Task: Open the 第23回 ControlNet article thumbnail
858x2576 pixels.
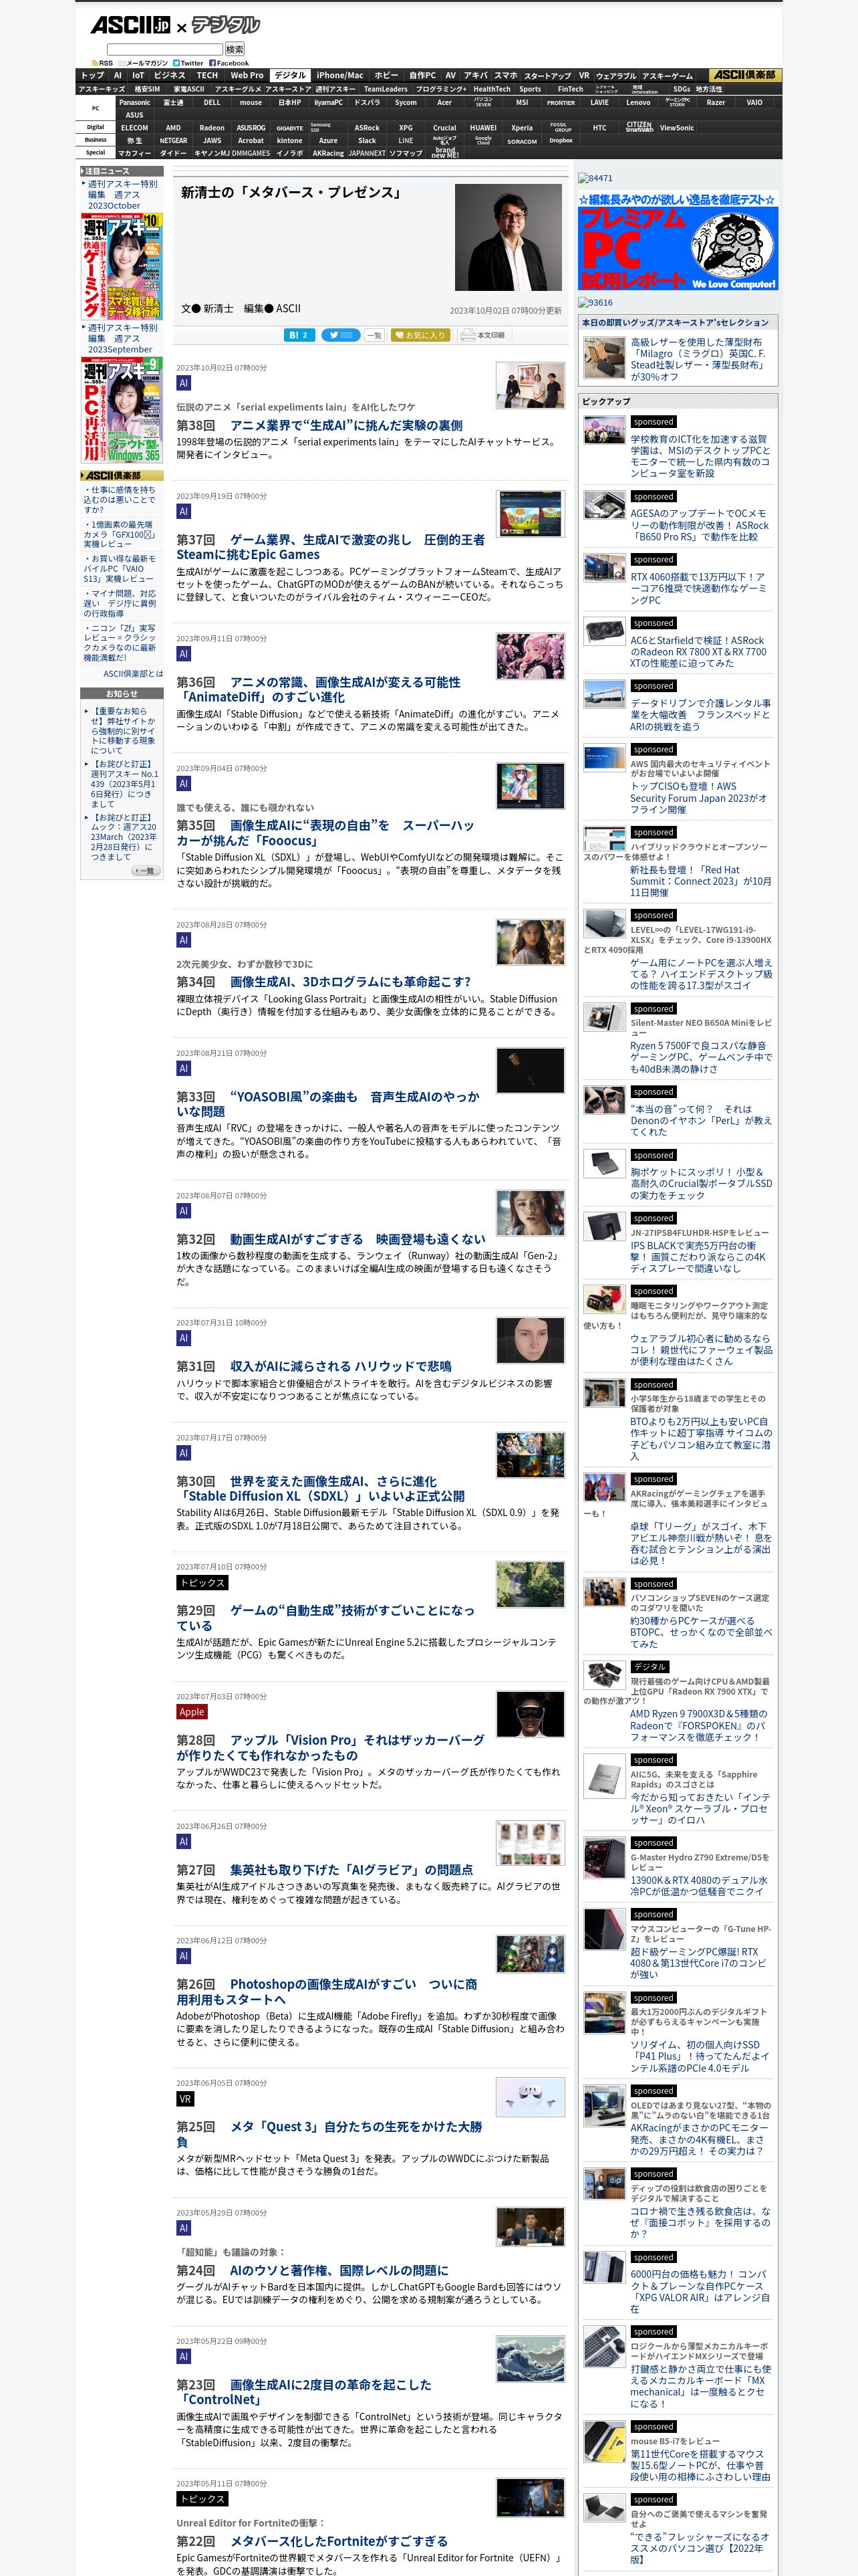Action: 531,2360
